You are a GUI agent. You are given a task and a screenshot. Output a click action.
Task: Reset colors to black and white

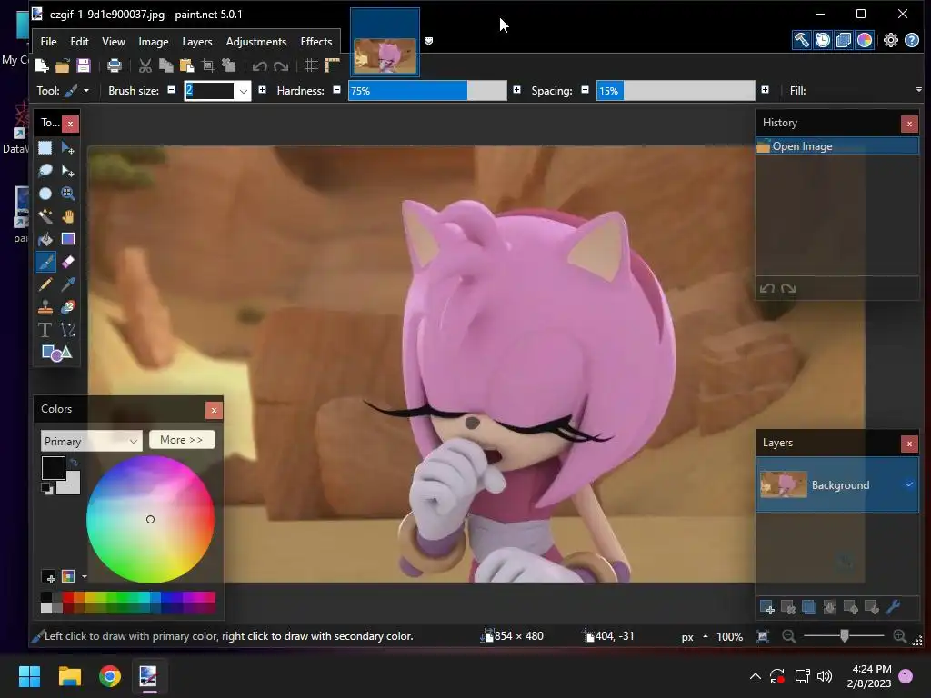coord(45,488)
